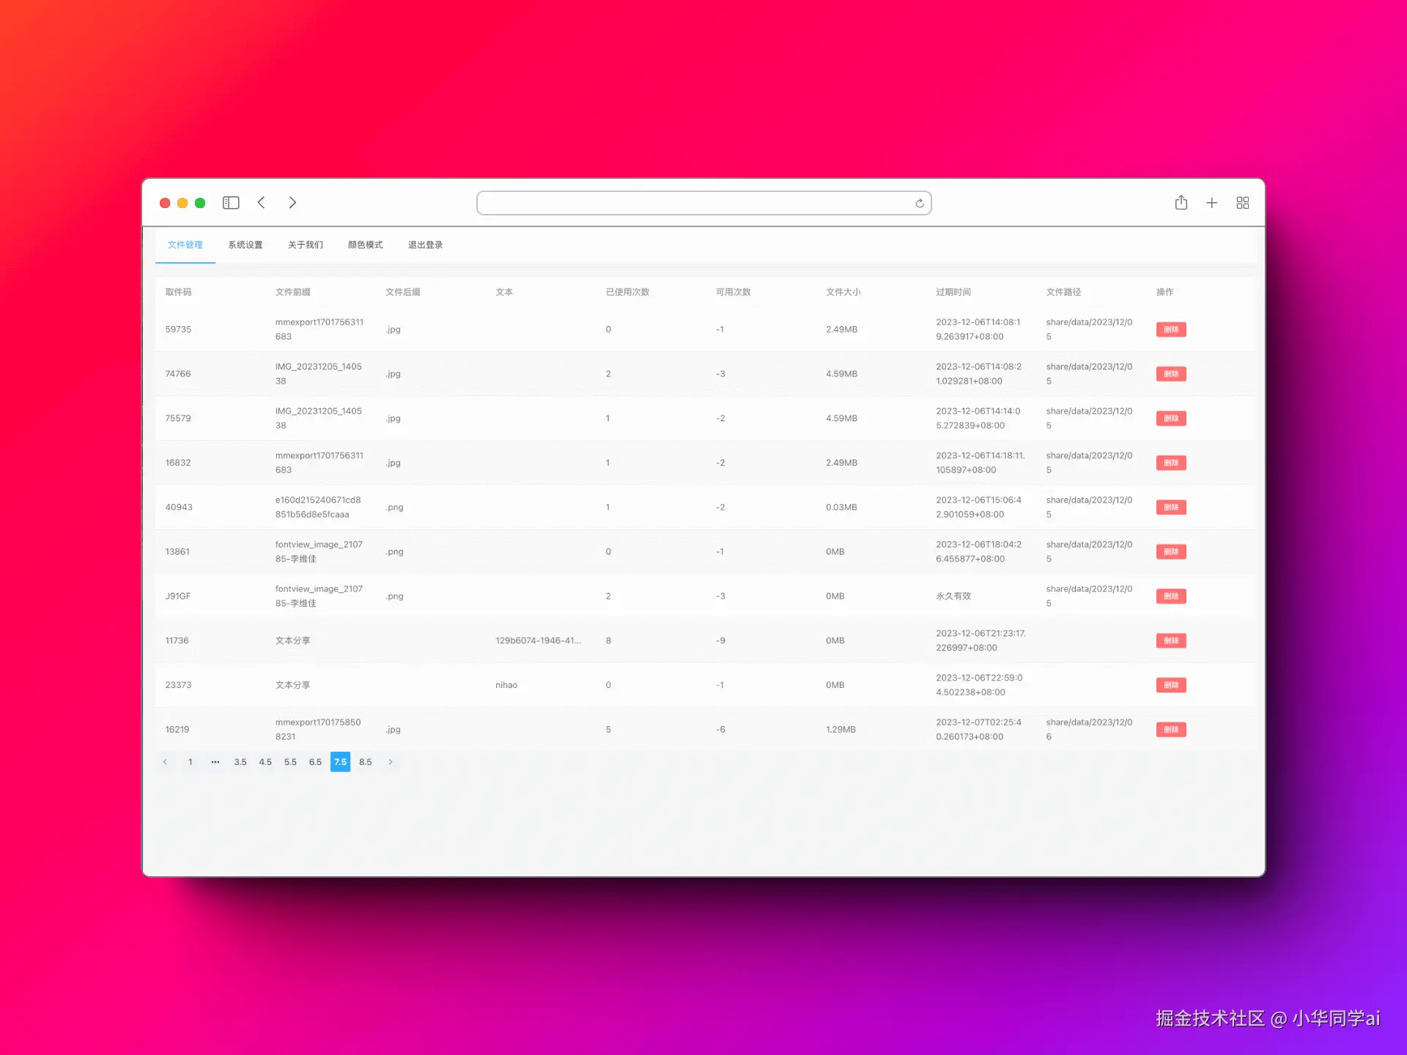This screenshot has width=1407, height=1055.
Task: Delete the J91GF permanent file row
Action: tap(1170, 596)
